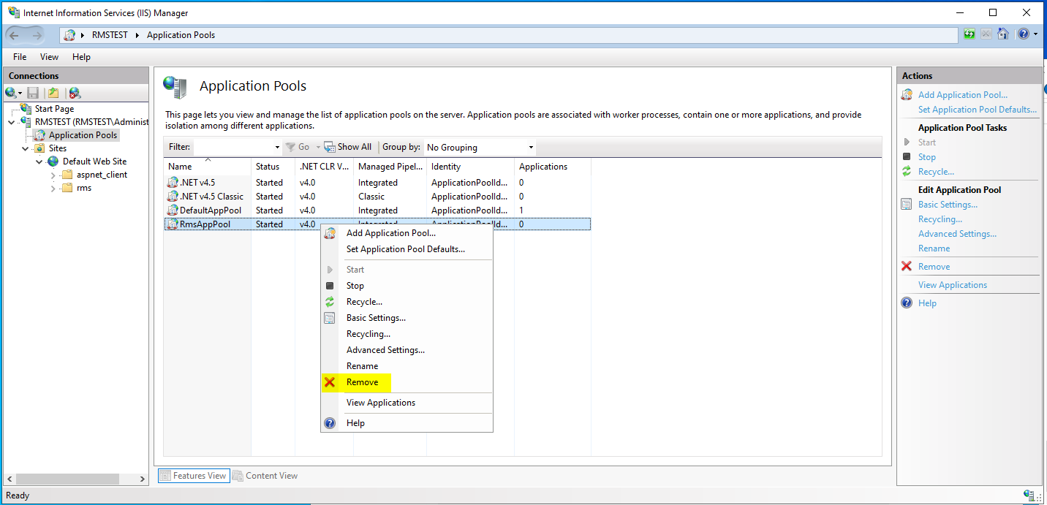Switch to Content View tab

(265, 476)
